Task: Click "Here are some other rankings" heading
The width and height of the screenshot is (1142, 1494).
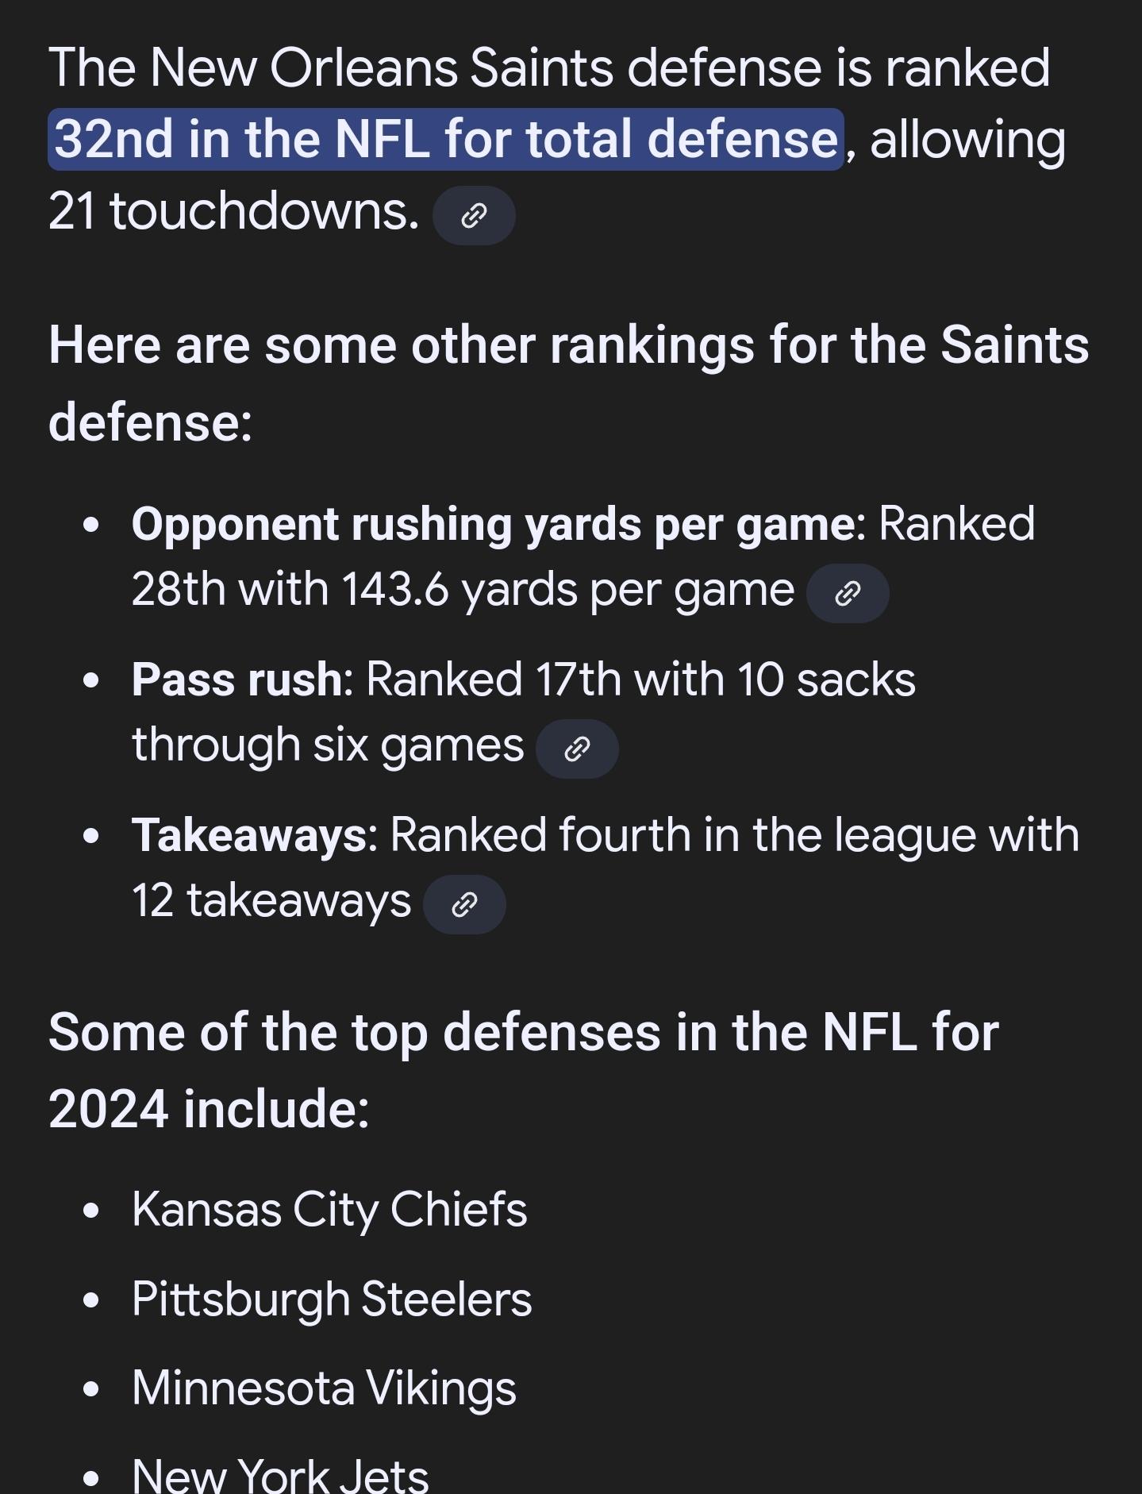Action: tap(568, 383)
